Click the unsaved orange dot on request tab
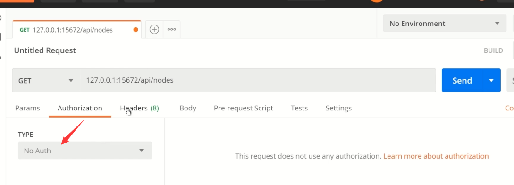The width and height of the screenshot is (514, 185). (136, 30)
